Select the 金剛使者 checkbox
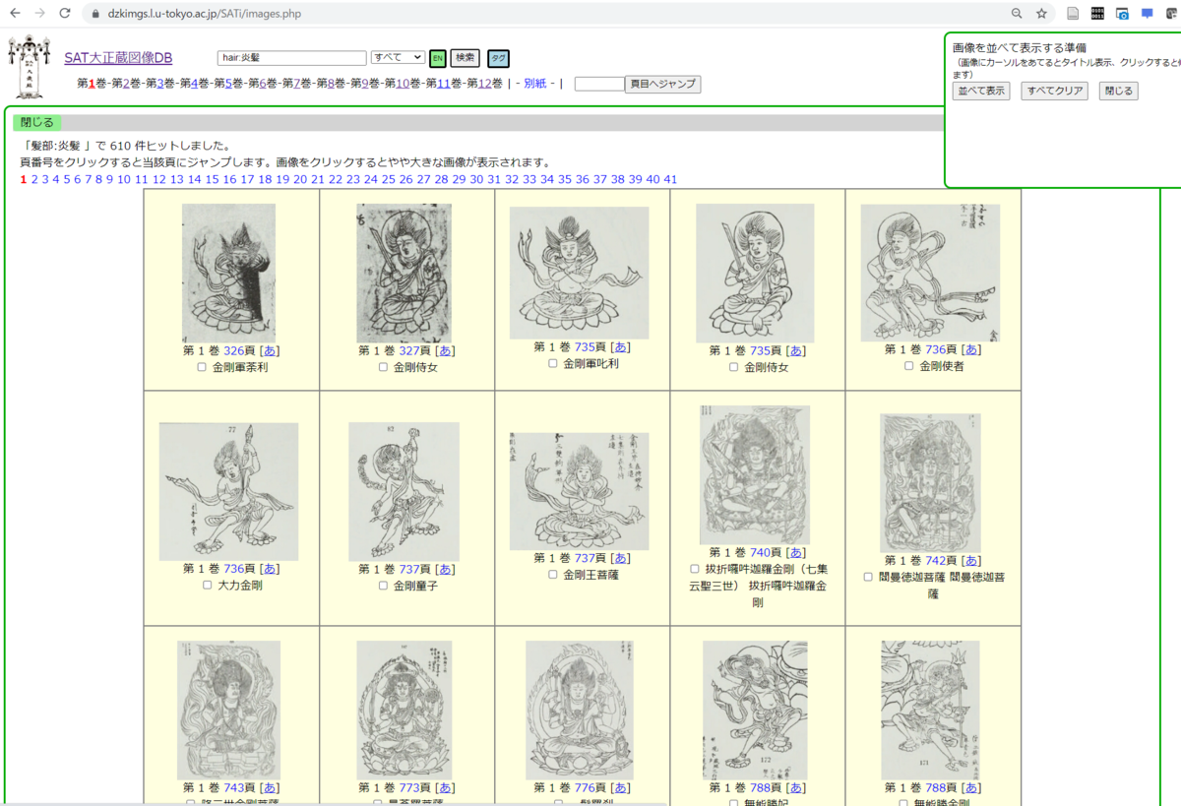This screenshot has width=1181, height=806. pyautogui.click(x=908, y=365)
